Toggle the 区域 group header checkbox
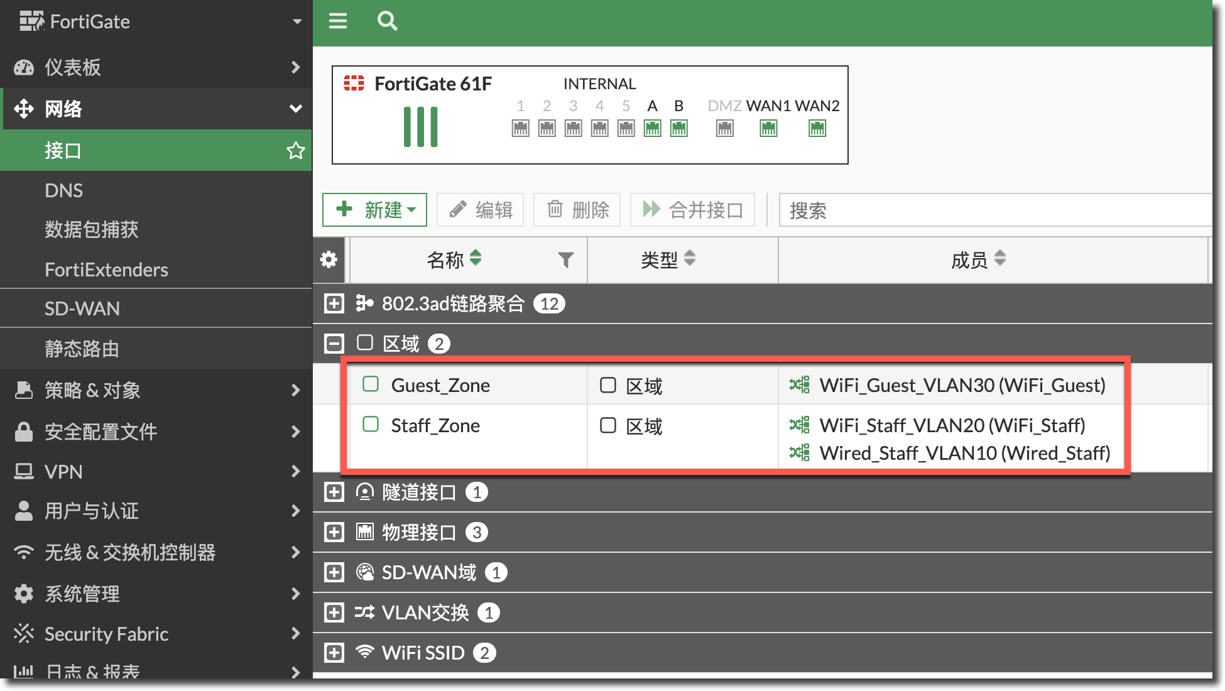This screenshot has width=1225, height=691. [x=364, y=343]
